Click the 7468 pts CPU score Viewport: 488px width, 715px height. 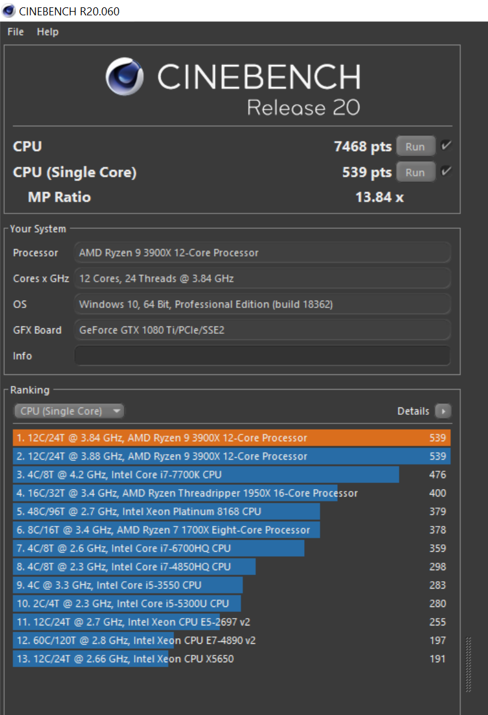[363, 146]
